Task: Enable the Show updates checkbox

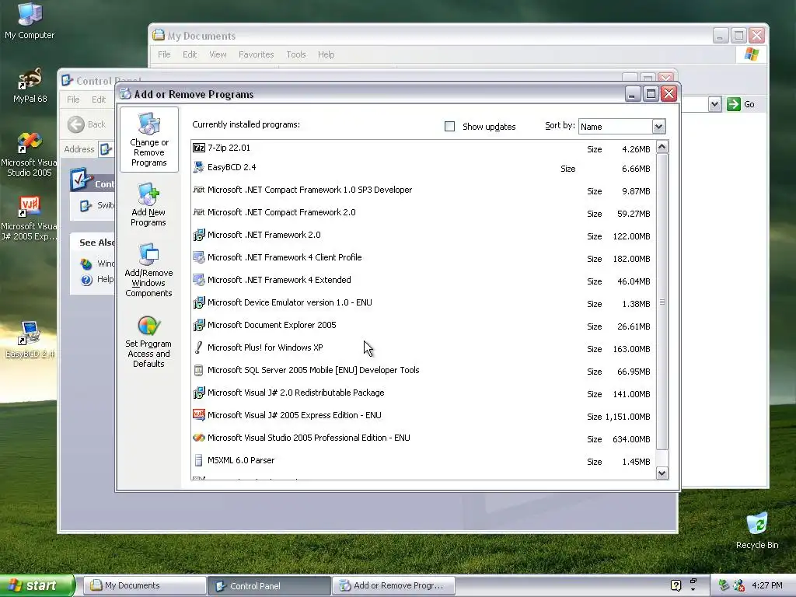Action: click(450, 127)
